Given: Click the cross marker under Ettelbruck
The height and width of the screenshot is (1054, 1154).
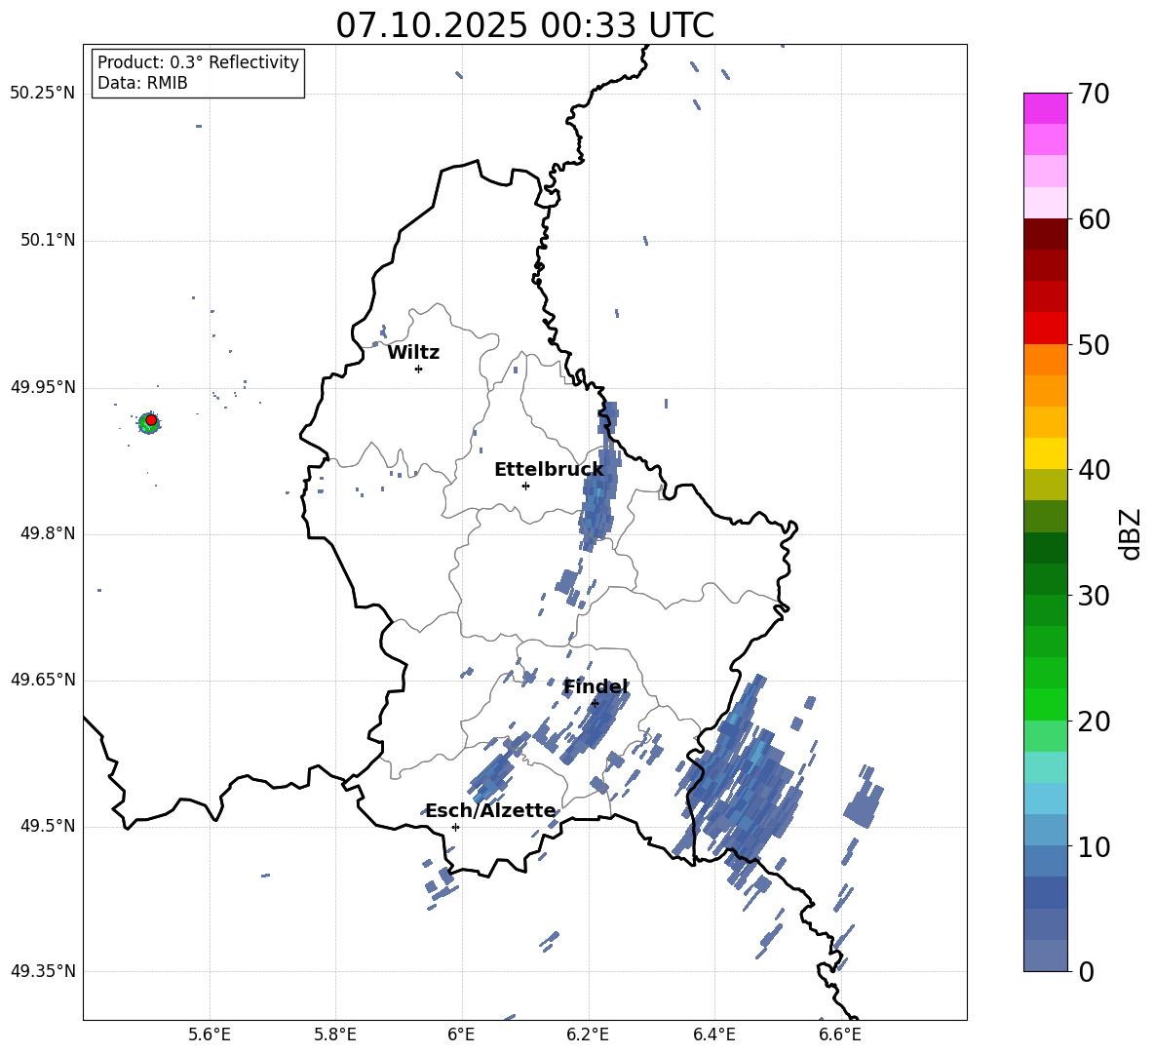Looking at the screenshot, I should (x=525, y=486).
